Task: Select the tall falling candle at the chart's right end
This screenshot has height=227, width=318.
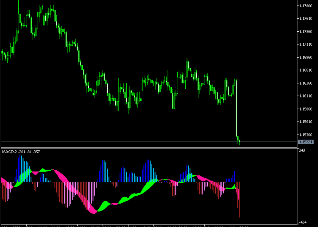Action: pos(236,108)
